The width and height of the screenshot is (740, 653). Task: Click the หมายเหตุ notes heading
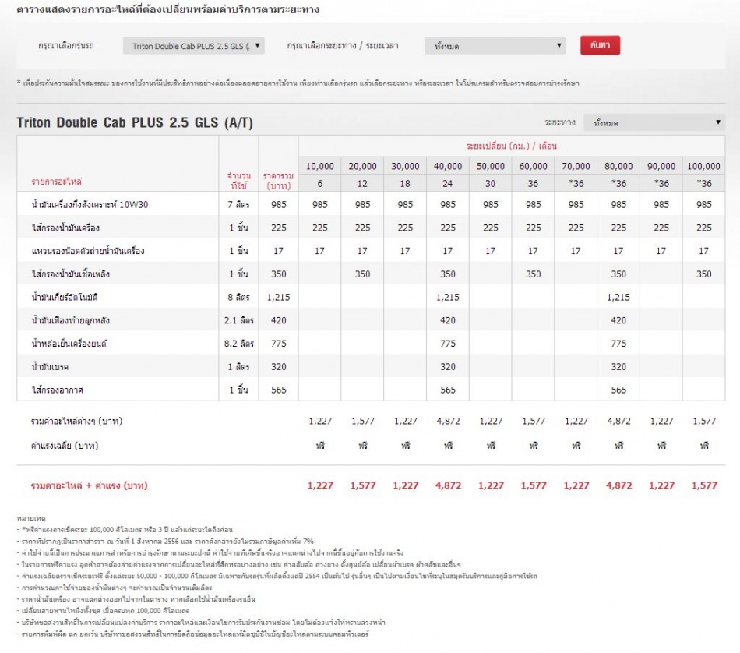(x=31, y=518)
